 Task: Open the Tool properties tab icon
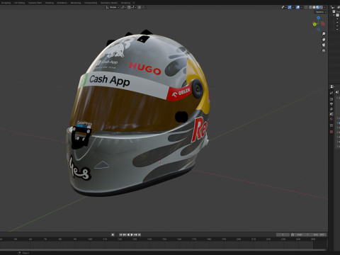click(331, 93)
